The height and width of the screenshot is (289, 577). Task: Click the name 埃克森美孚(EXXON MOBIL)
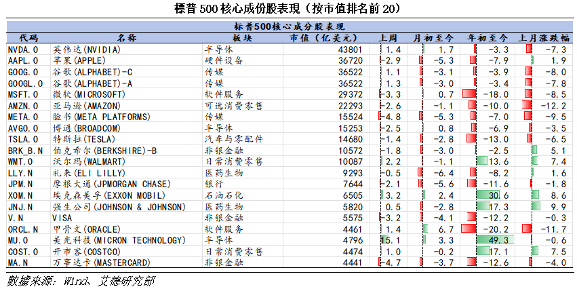tap(109, 195)
